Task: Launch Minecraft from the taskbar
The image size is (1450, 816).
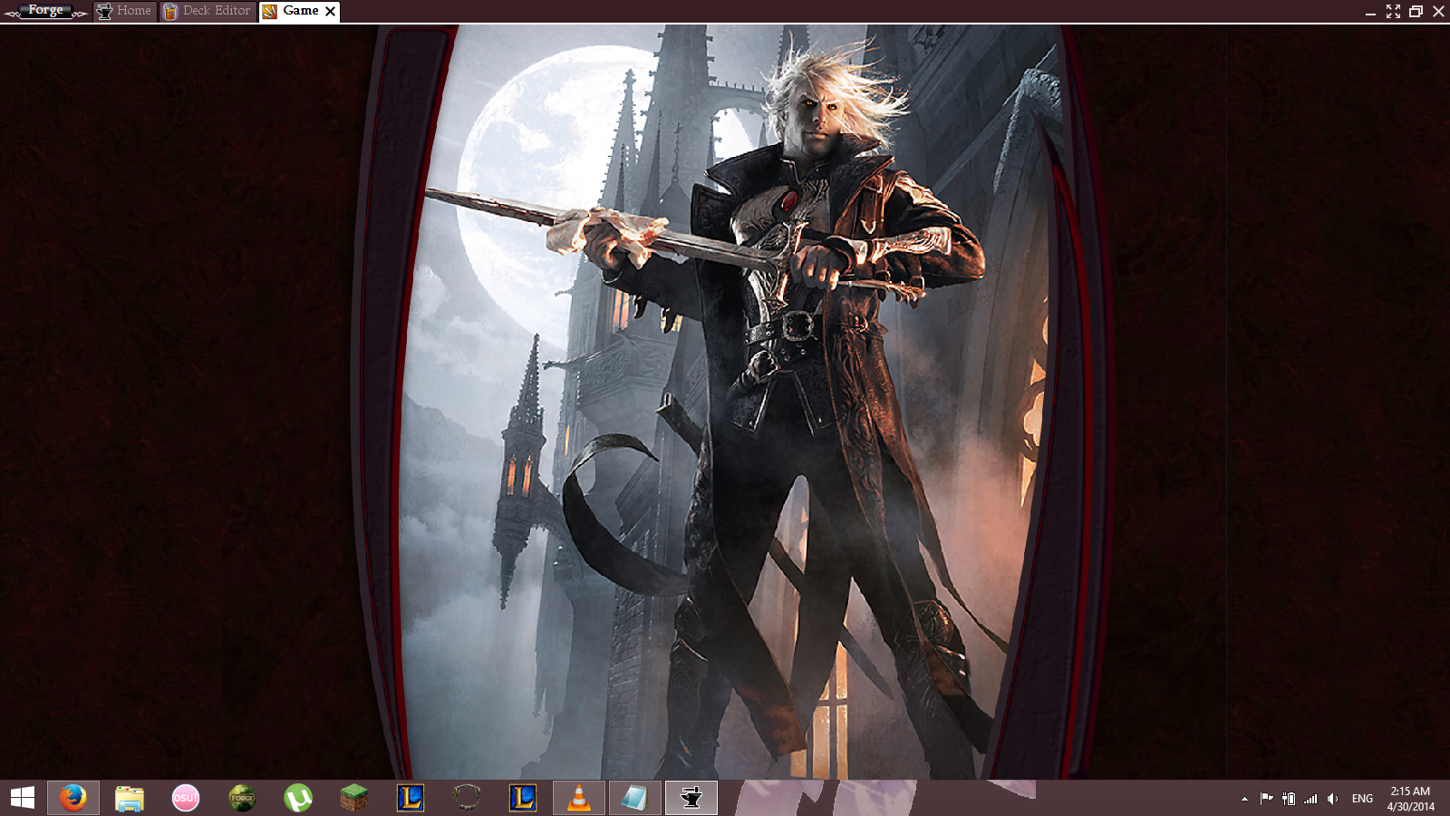Action: [354, 798]
